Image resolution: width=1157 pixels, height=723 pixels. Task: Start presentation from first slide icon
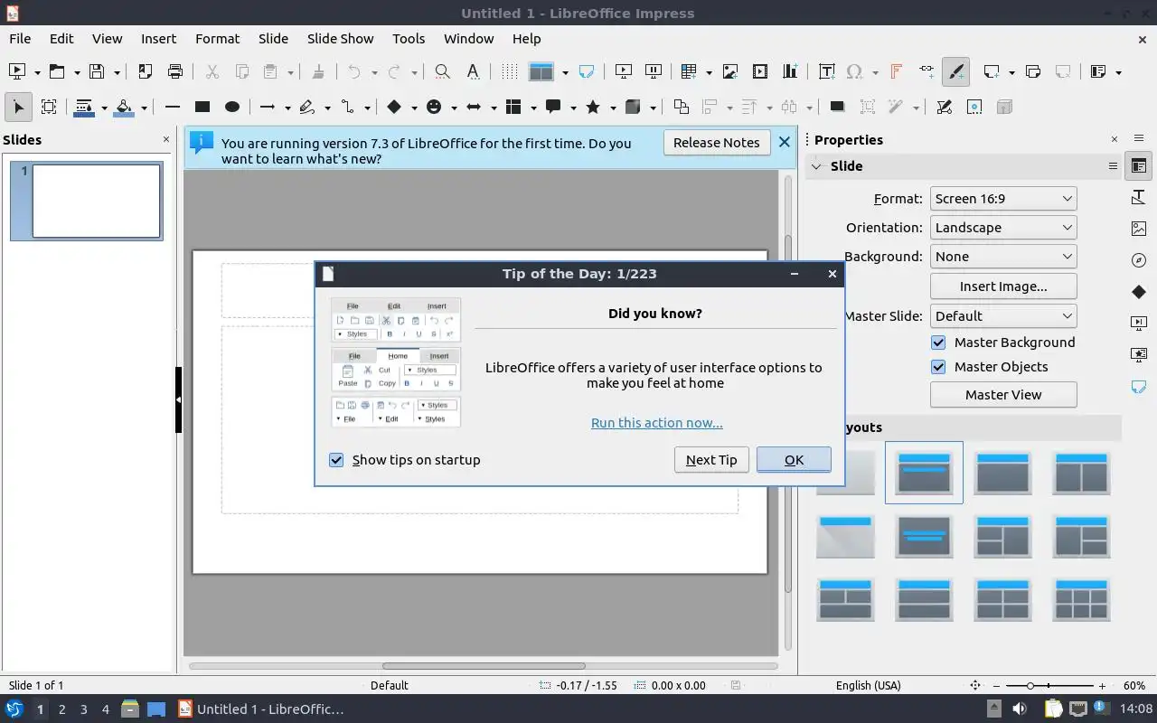point(623,71)
